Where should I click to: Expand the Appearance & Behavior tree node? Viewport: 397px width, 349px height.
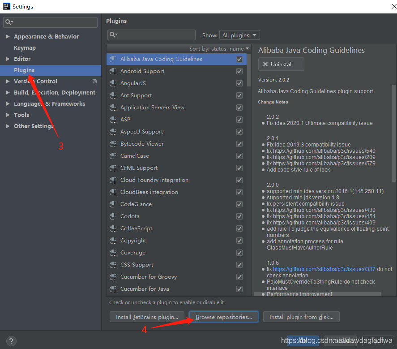pos(8,36)
